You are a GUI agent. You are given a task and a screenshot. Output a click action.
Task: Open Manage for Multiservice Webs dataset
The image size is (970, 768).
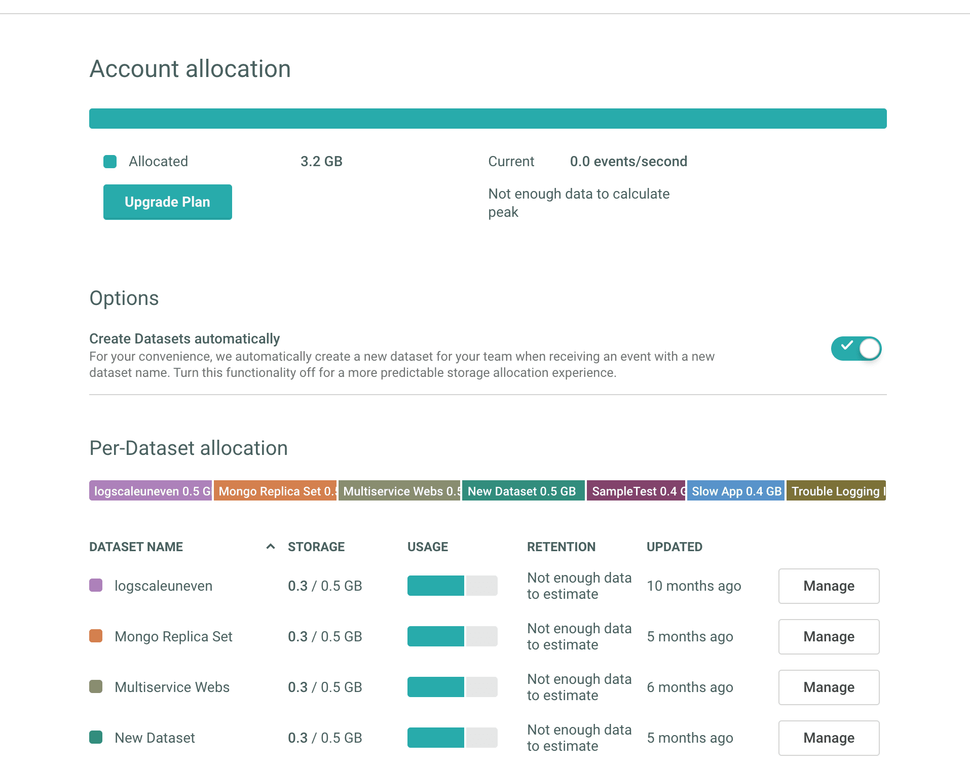pos(829,687)
